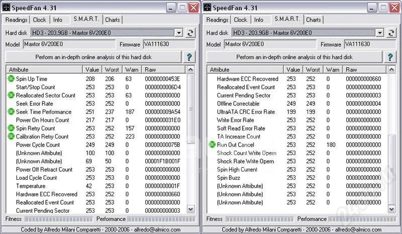Click the OK icon beside Calibration Retry Count
402x234 pixels.
(x=11, y=137)
